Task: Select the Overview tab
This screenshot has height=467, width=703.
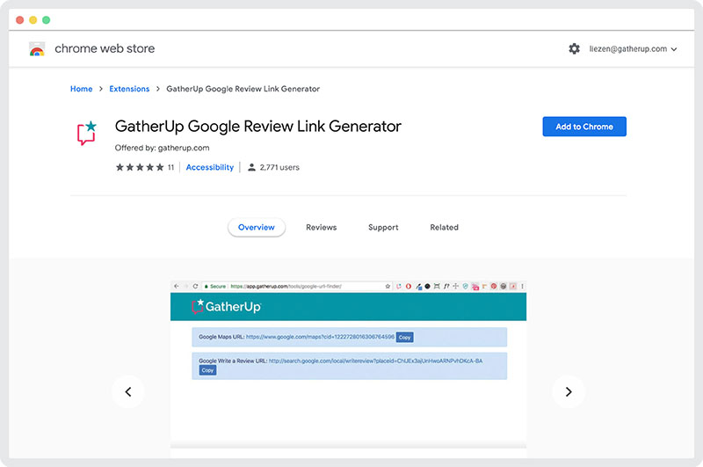Action: [x=256, y=228]
